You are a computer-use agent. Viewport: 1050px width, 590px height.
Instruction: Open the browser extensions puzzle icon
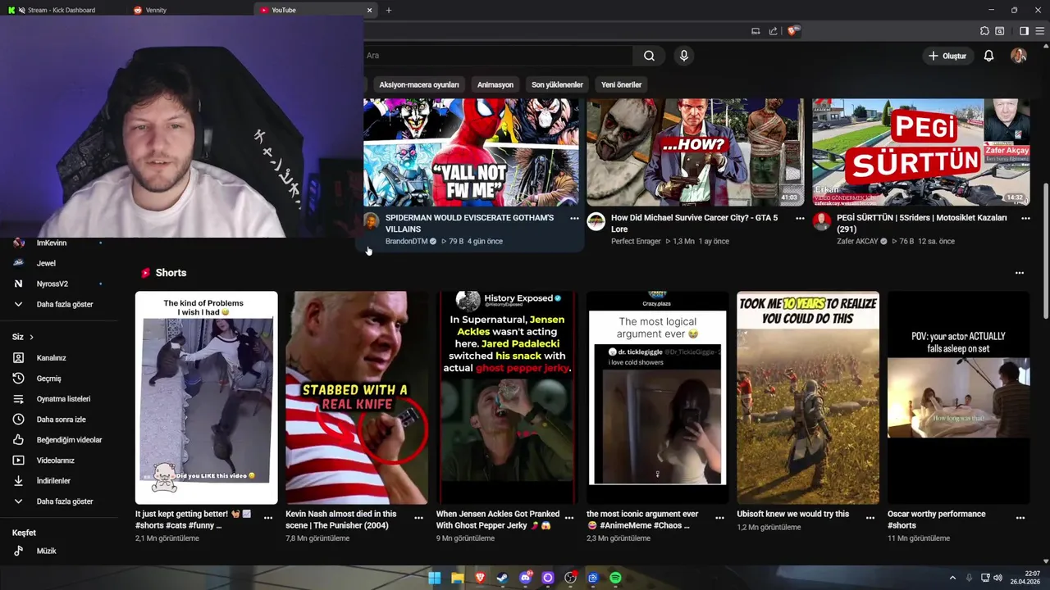pos(984,31)
